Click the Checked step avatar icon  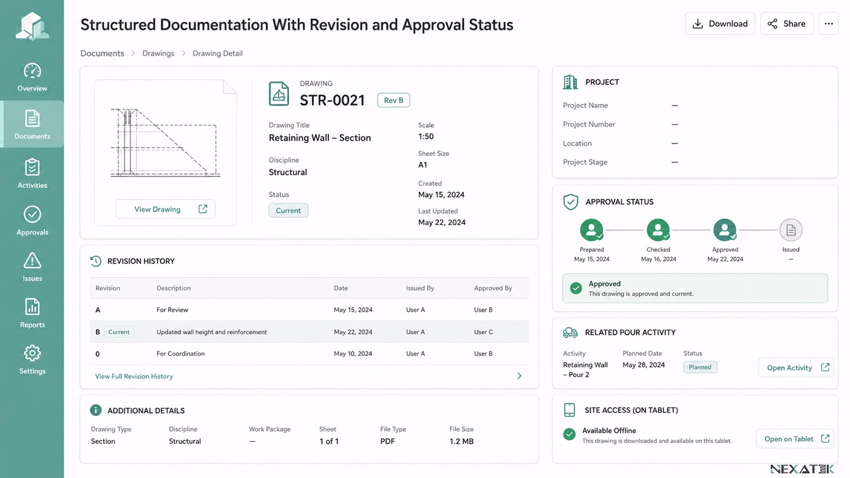click(x=658, y=230)
